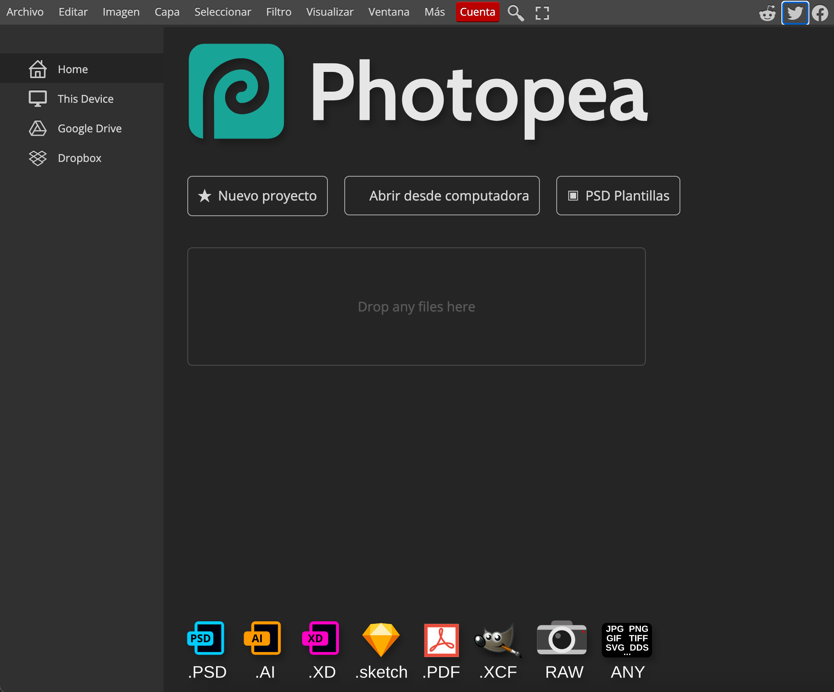
Task: Open the Seleccionar menu
Action: 223,12
